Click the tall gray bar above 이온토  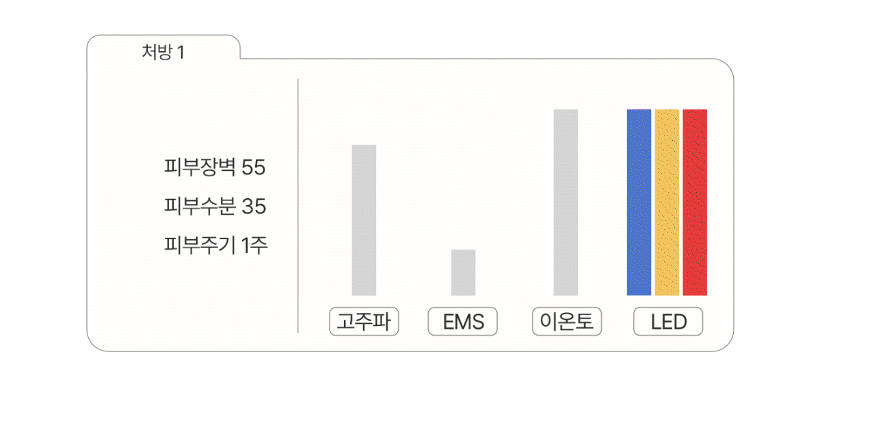[x=566, y=202]
